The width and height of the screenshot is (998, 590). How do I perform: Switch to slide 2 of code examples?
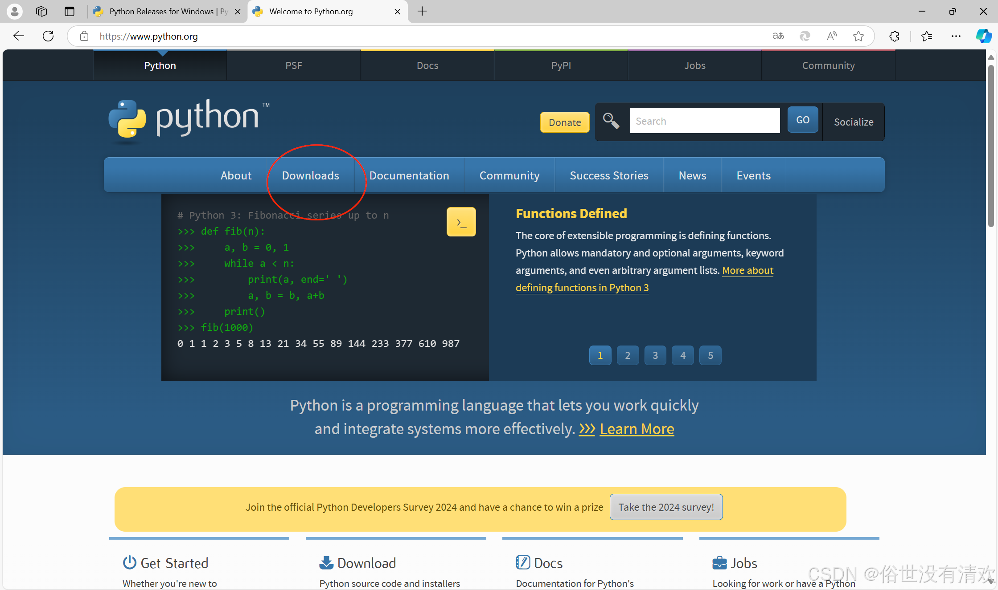pyautogui.click(x=627, y=355)
